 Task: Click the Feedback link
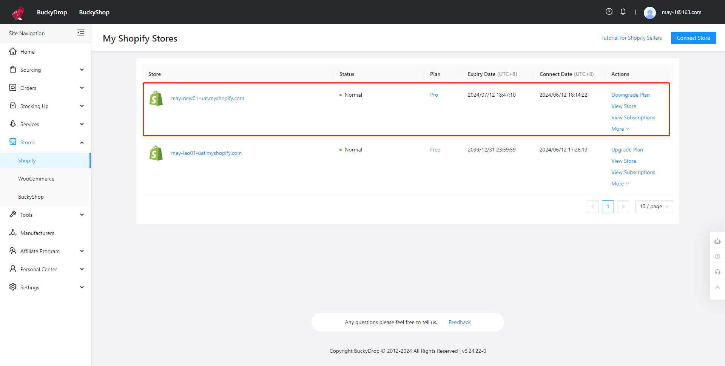coord(460,322)
